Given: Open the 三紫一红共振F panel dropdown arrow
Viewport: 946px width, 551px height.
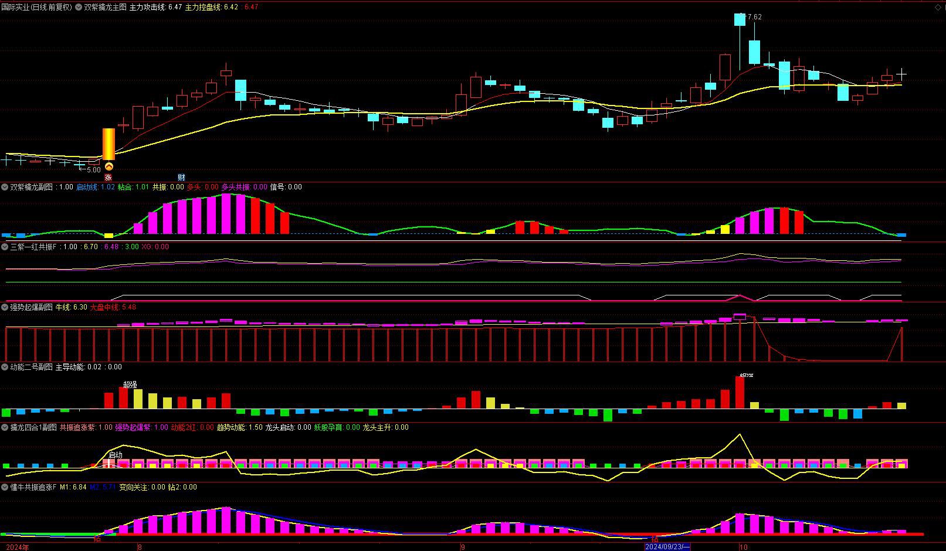Looking at the screenshot, I should (x=5, y=247).
